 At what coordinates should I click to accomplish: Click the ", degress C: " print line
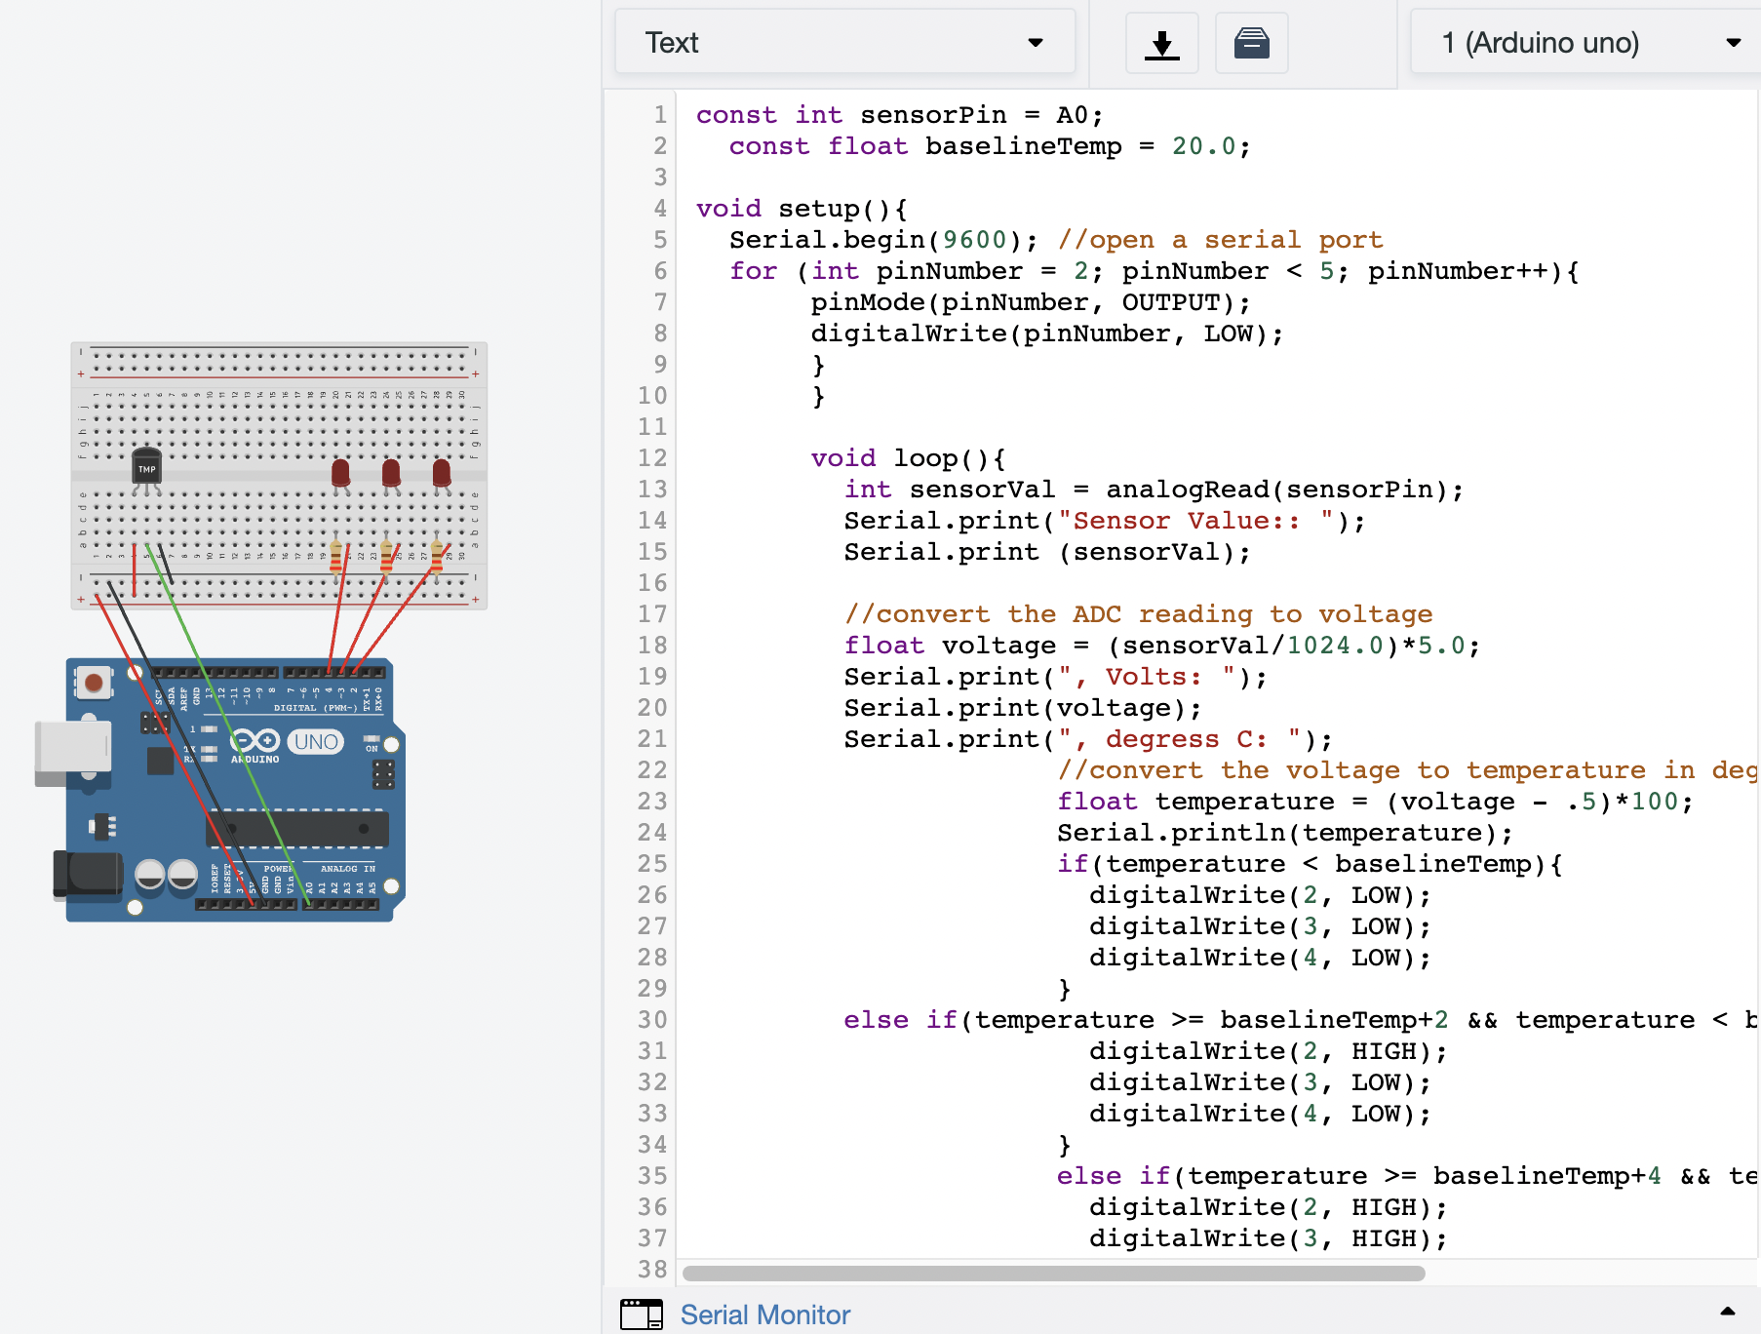pyautogui.click(x=1088, y=739)
